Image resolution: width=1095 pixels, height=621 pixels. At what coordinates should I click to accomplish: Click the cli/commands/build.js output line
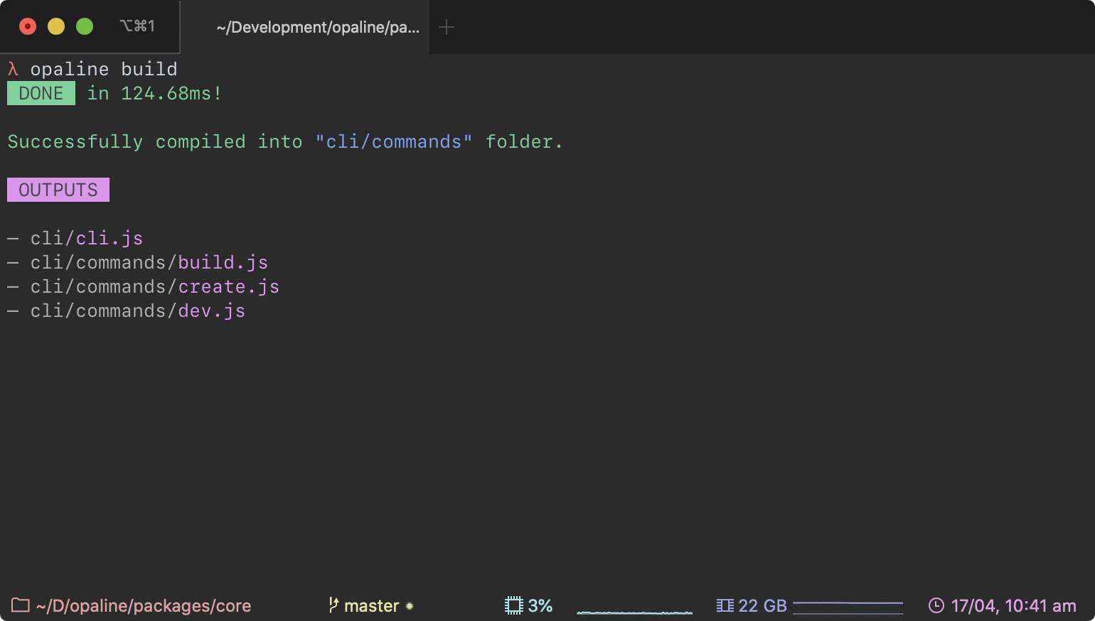pos(138,263)
